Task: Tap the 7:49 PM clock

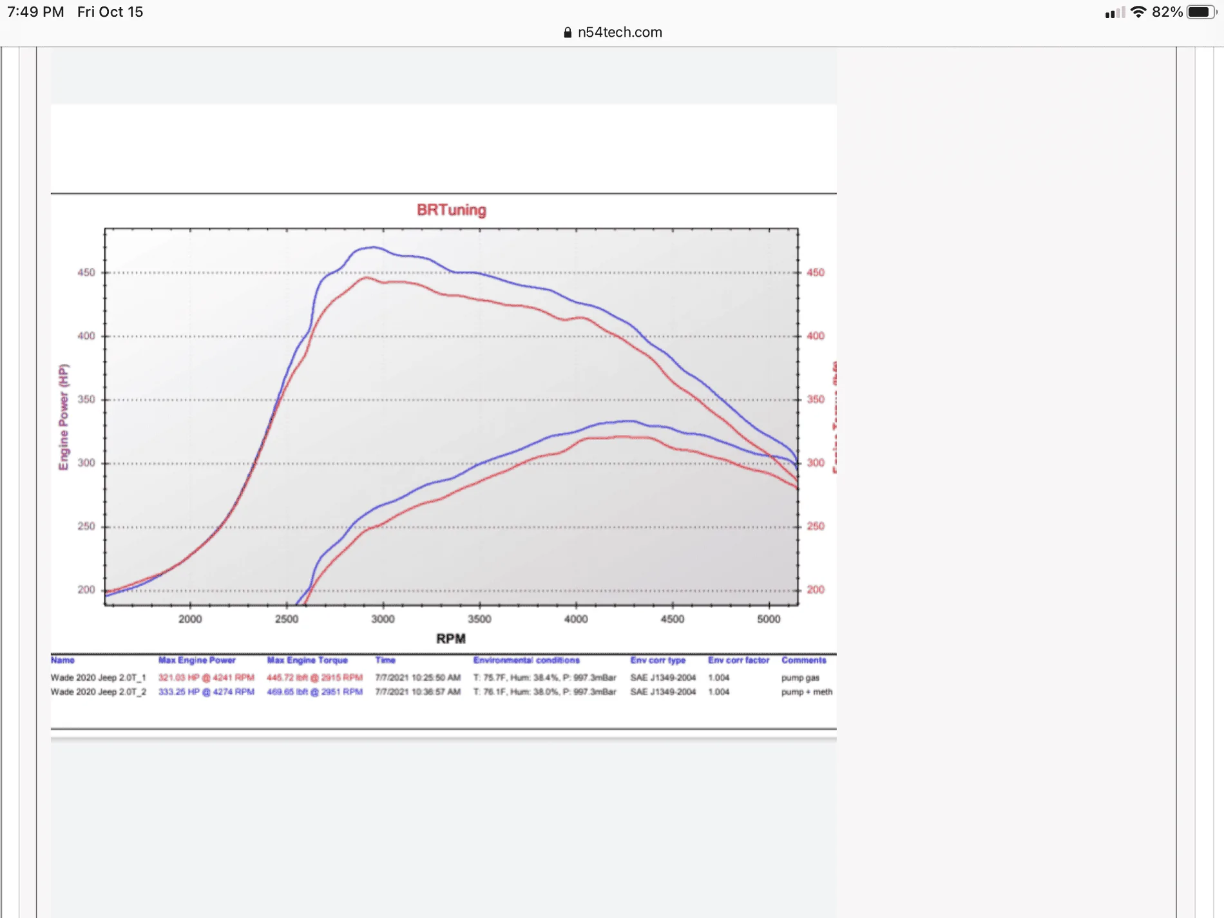Action: [35, 12]
